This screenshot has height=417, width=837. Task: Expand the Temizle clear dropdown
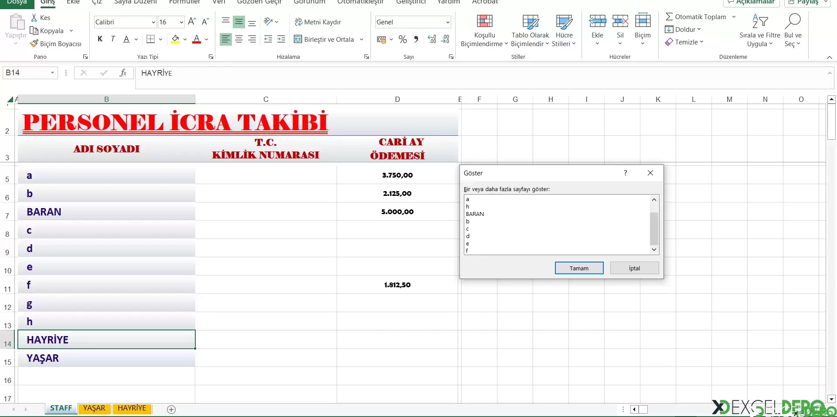[x=701, y=42]
